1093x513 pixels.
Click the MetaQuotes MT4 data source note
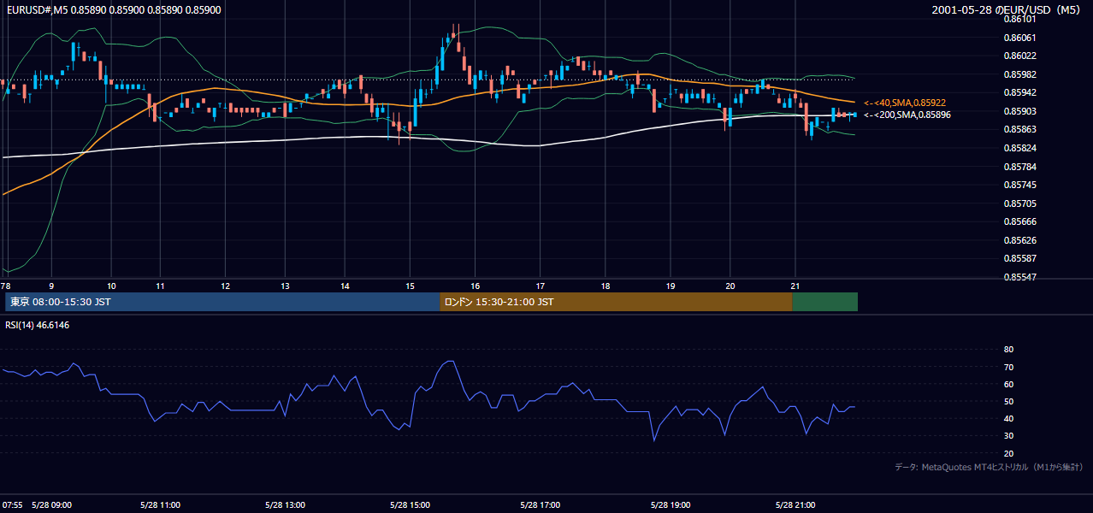coord(990,468)
